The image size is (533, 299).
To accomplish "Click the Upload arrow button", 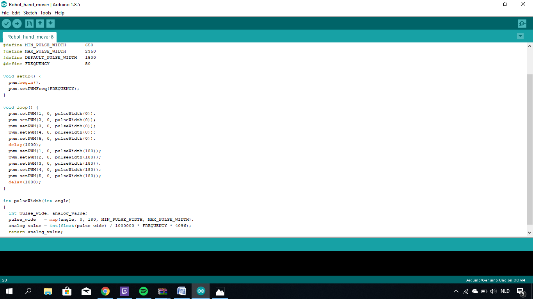I will pos(17,24).
